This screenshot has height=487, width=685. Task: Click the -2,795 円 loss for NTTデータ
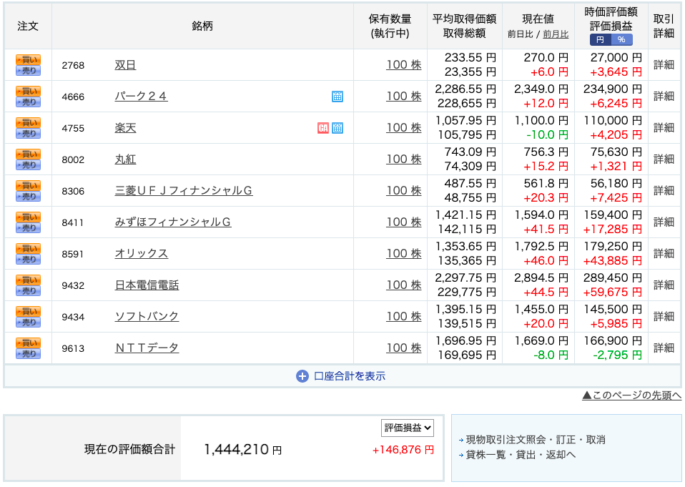[x=618, y=355]
